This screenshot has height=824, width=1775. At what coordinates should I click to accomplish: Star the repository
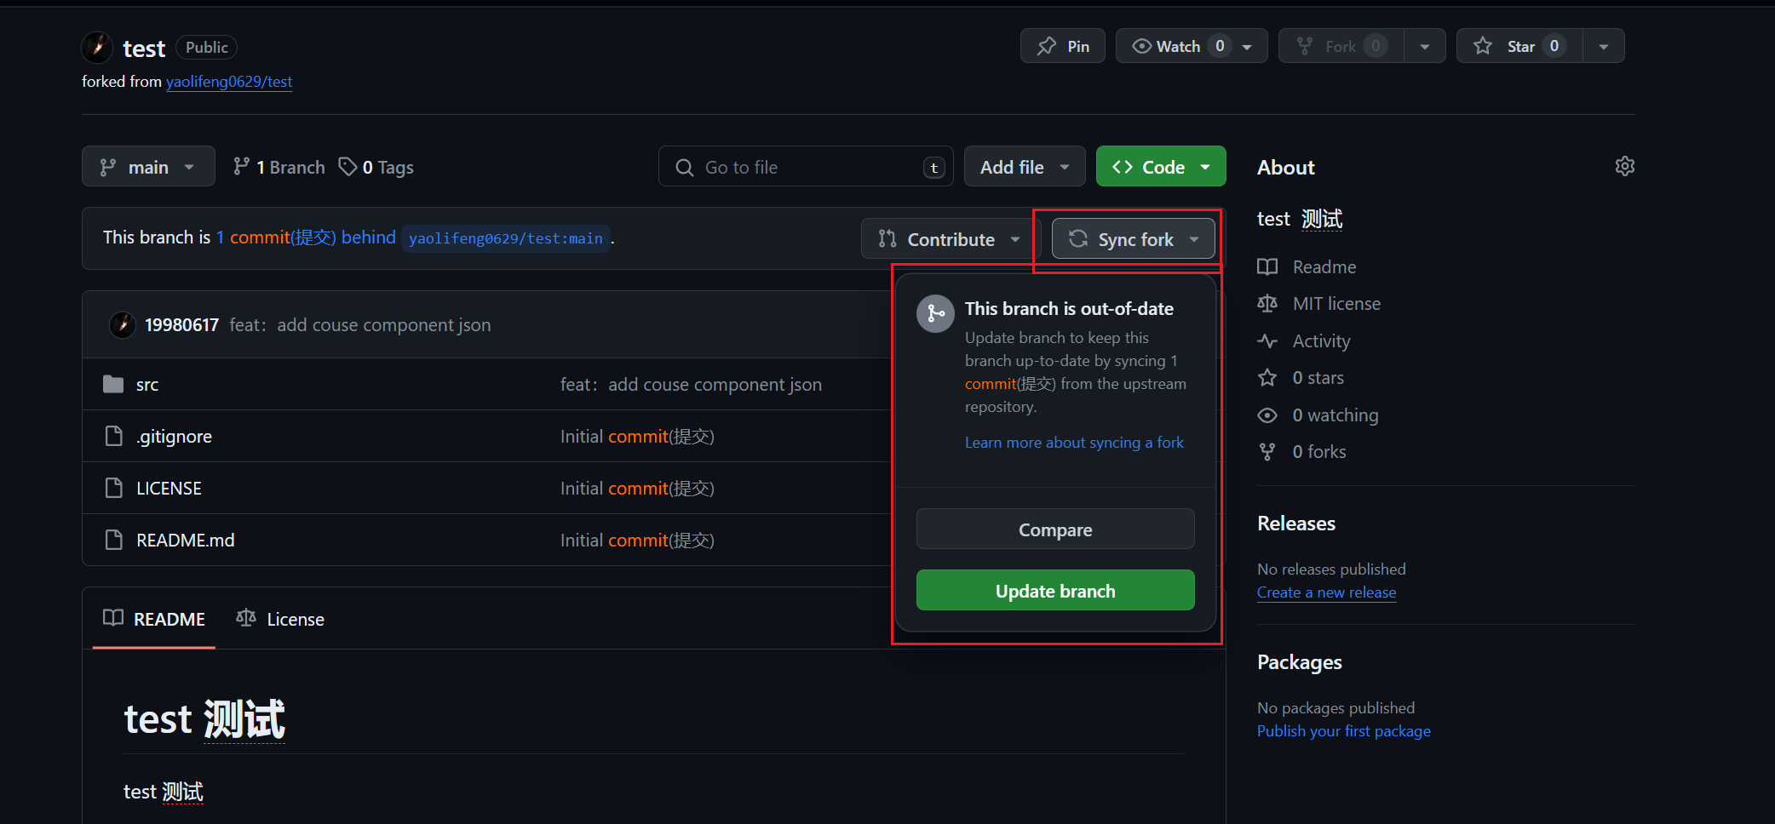1519,46
